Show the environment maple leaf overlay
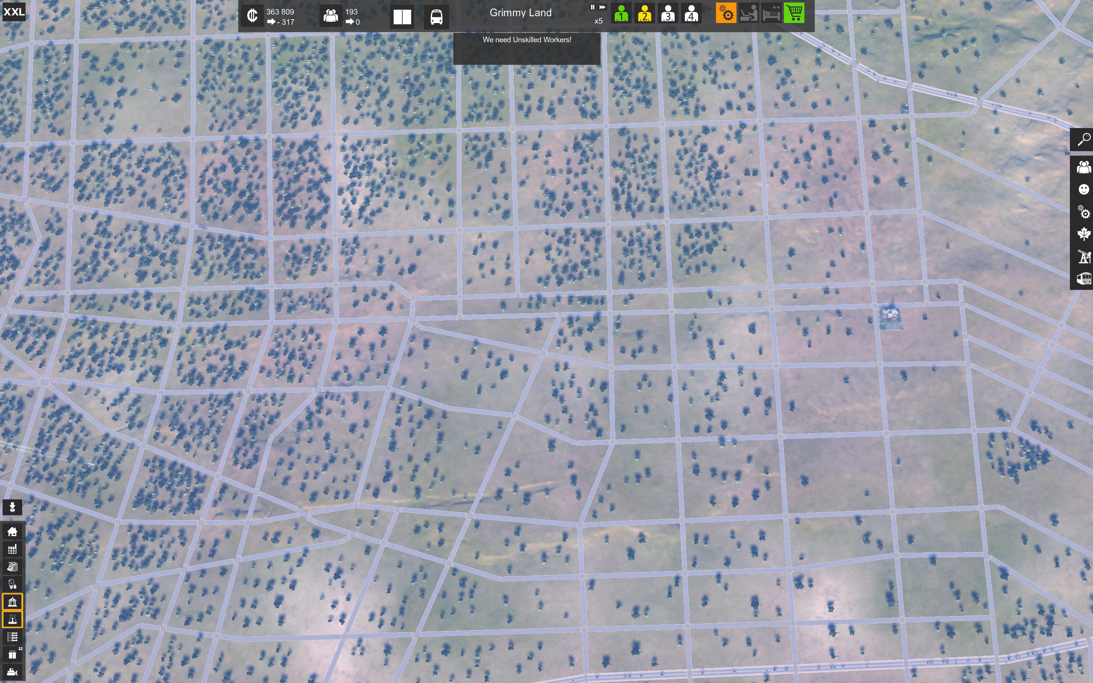 coord(1084,234)
